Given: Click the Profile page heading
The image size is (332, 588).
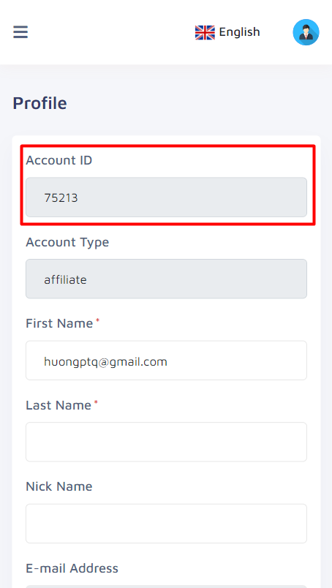Looking at the screenshot, I should click(39, 103).
